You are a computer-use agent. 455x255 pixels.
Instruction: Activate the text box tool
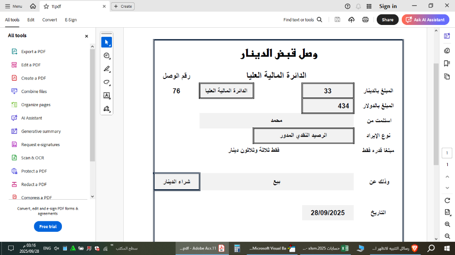pos(106,95)
